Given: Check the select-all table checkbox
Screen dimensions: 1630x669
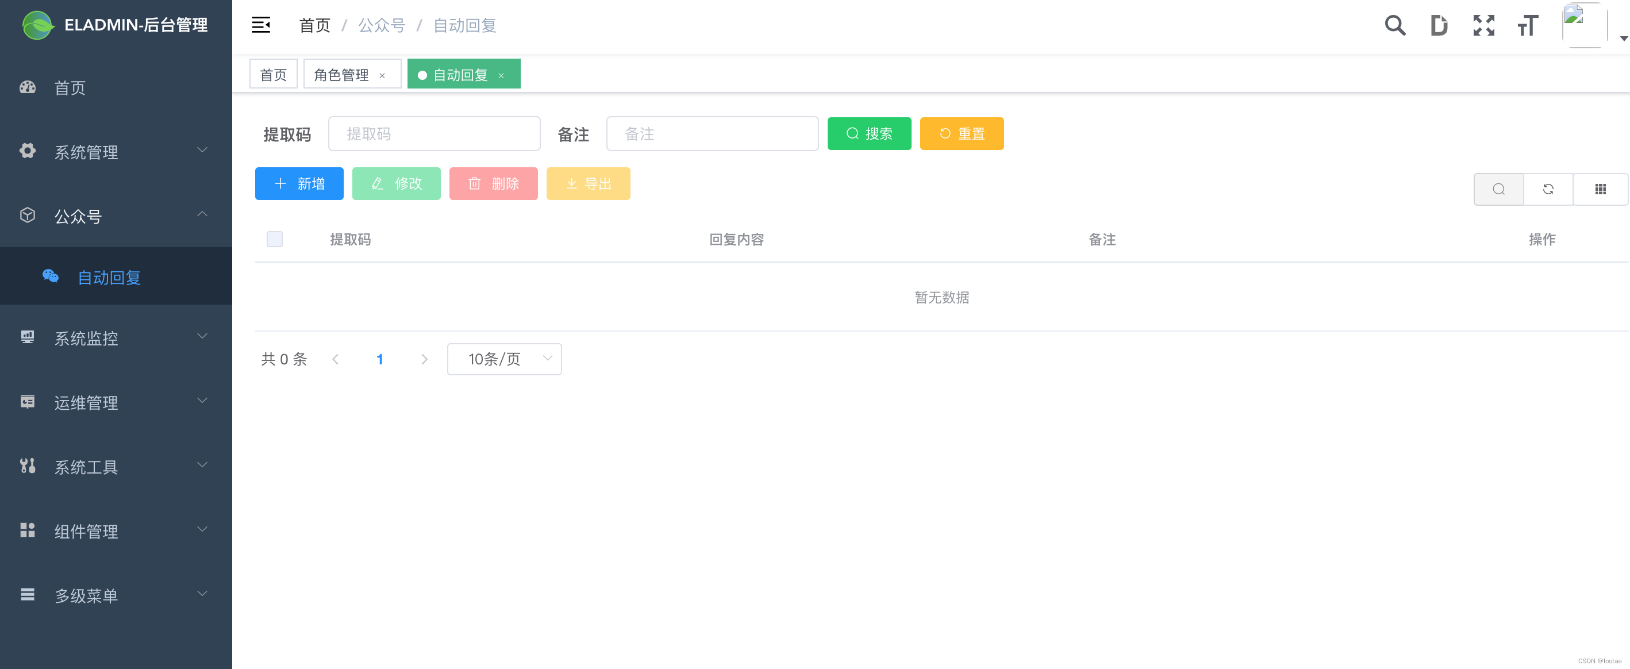Looking at the screenshot, I should (275, 239).
